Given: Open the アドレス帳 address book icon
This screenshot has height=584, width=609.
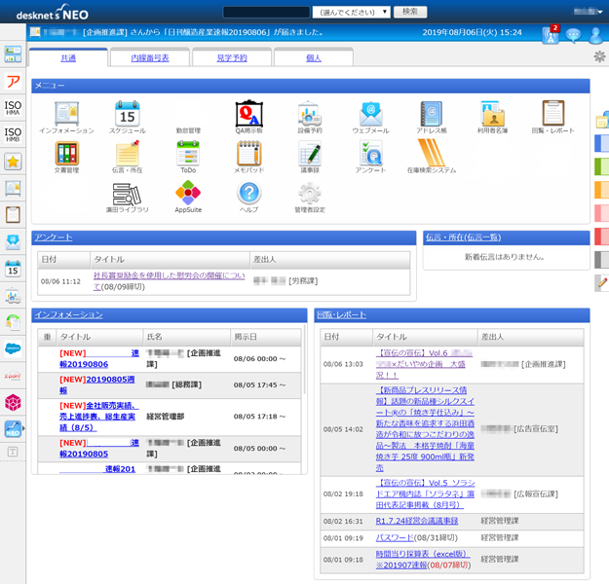Looking at the screenshot, I should (431, 113).
